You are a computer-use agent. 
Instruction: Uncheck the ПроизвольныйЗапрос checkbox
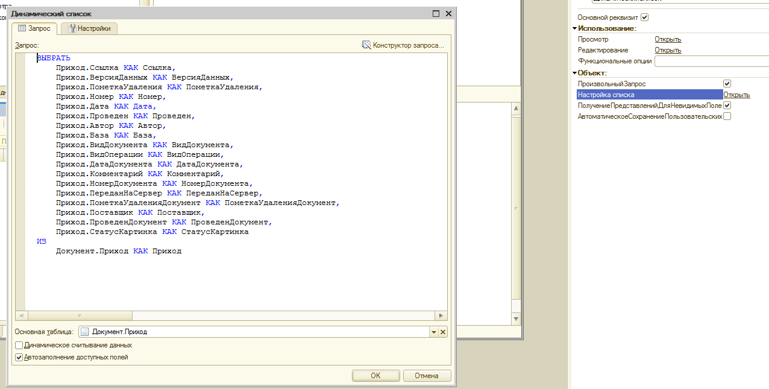[x=727, y=84]
